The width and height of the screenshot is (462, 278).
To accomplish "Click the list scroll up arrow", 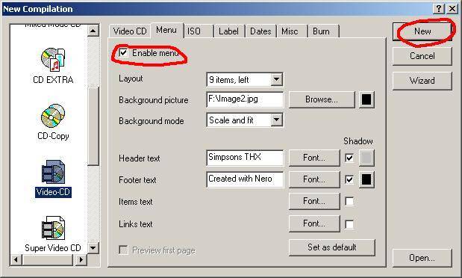I will [x=93, y=31].
